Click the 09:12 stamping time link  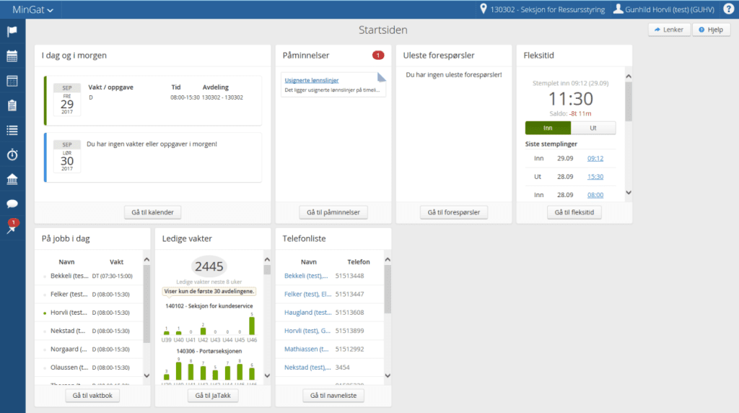pyautogui.click(x=595, y=158)
